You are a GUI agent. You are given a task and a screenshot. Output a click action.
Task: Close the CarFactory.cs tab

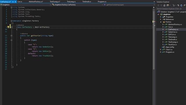click(15, 2)
